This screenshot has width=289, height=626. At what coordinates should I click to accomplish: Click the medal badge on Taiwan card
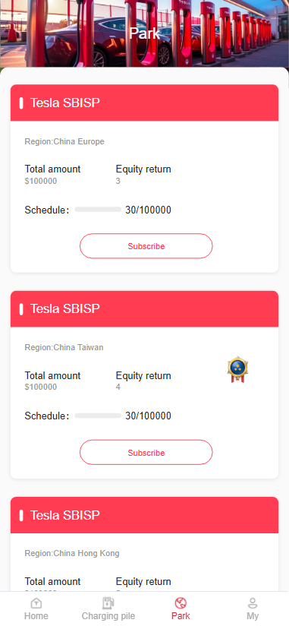pos(238,369)
